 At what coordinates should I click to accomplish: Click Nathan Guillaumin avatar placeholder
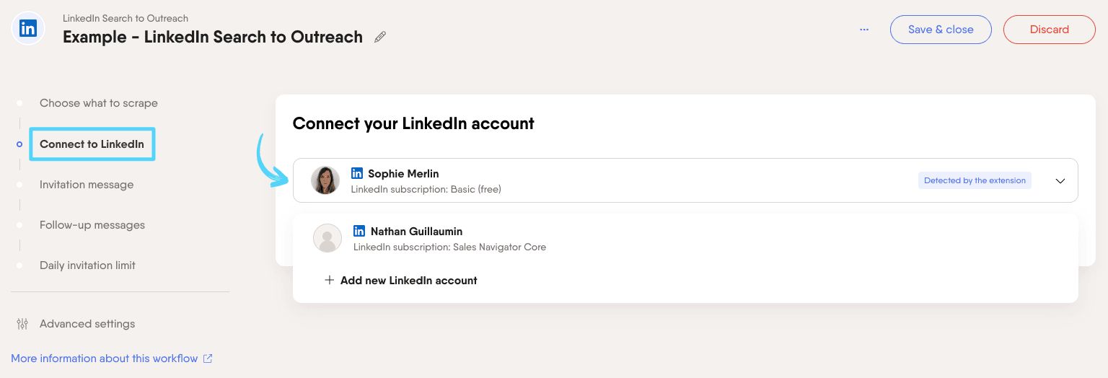pos(327,238)
